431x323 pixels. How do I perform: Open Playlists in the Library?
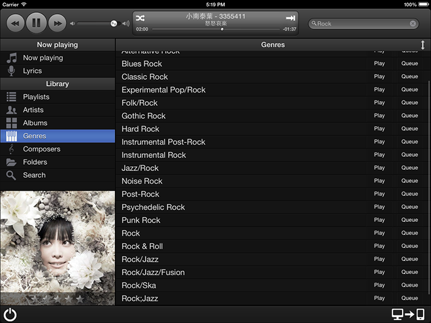(x=36, y=97)
